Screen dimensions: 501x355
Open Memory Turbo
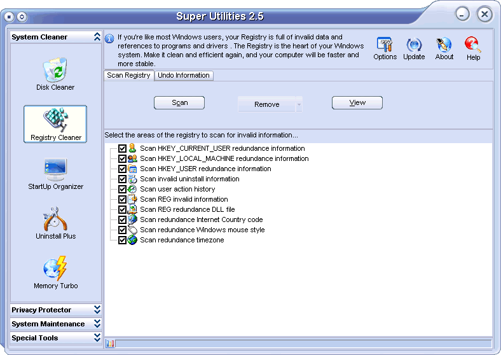pos(55,272)
